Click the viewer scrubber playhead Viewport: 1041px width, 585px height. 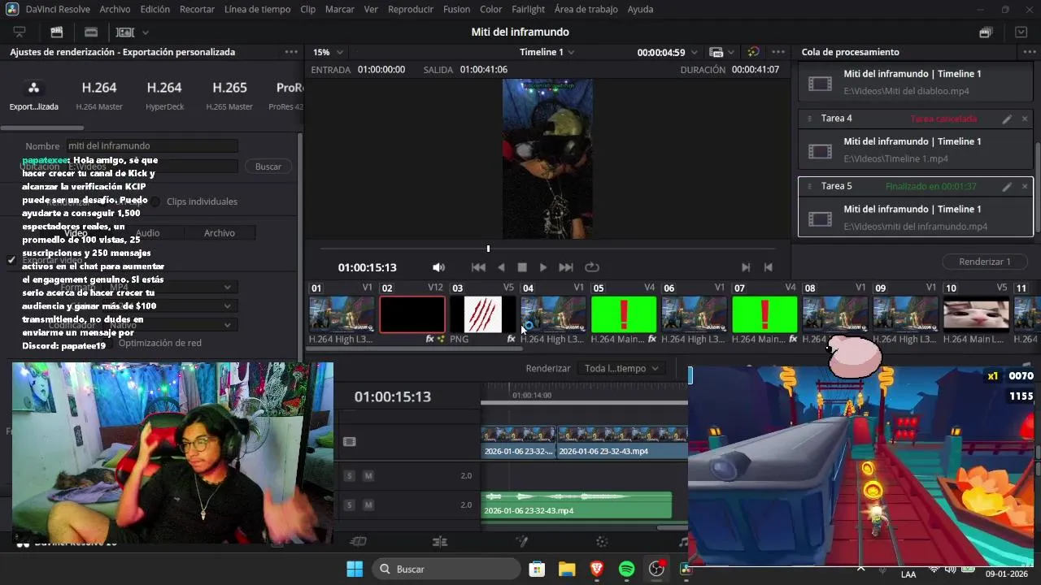pyautogui.click(x=488, y=249)
